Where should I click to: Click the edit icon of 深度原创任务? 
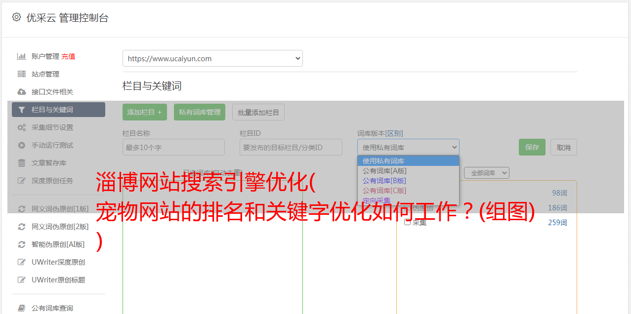point(21,181)
